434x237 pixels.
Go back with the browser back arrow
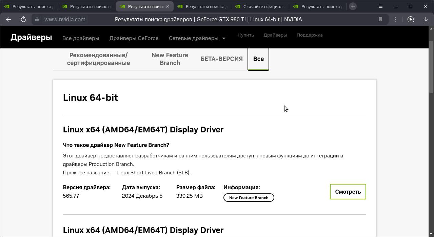click(8, 19)
